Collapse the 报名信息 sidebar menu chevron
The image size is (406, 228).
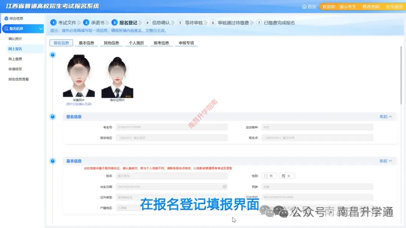click(x=41, y=29)
